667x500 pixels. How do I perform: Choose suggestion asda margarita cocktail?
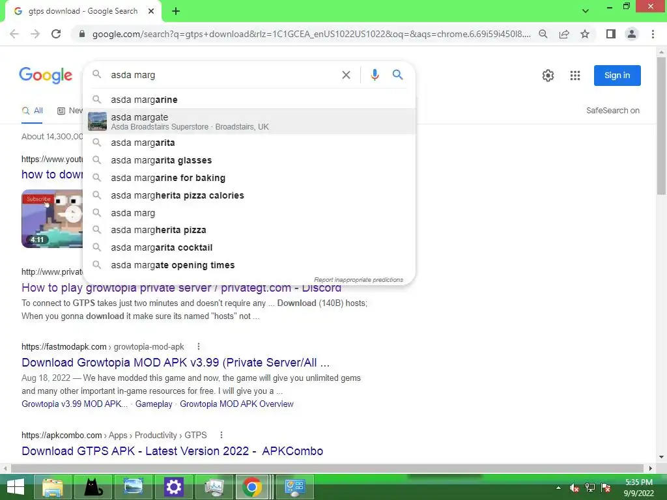click(249, 247)
